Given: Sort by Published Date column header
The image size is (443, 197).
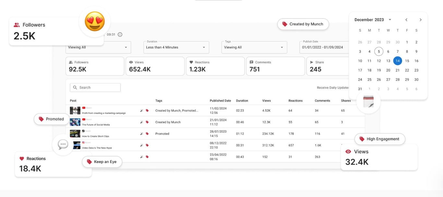Looking at the screenshot, I should pos(221,101).
